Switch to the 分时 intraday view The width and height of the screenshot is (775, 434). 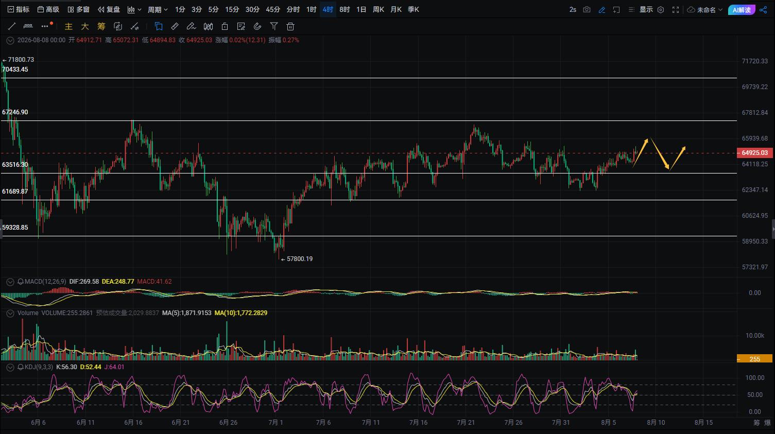click(x=293, y=9)
